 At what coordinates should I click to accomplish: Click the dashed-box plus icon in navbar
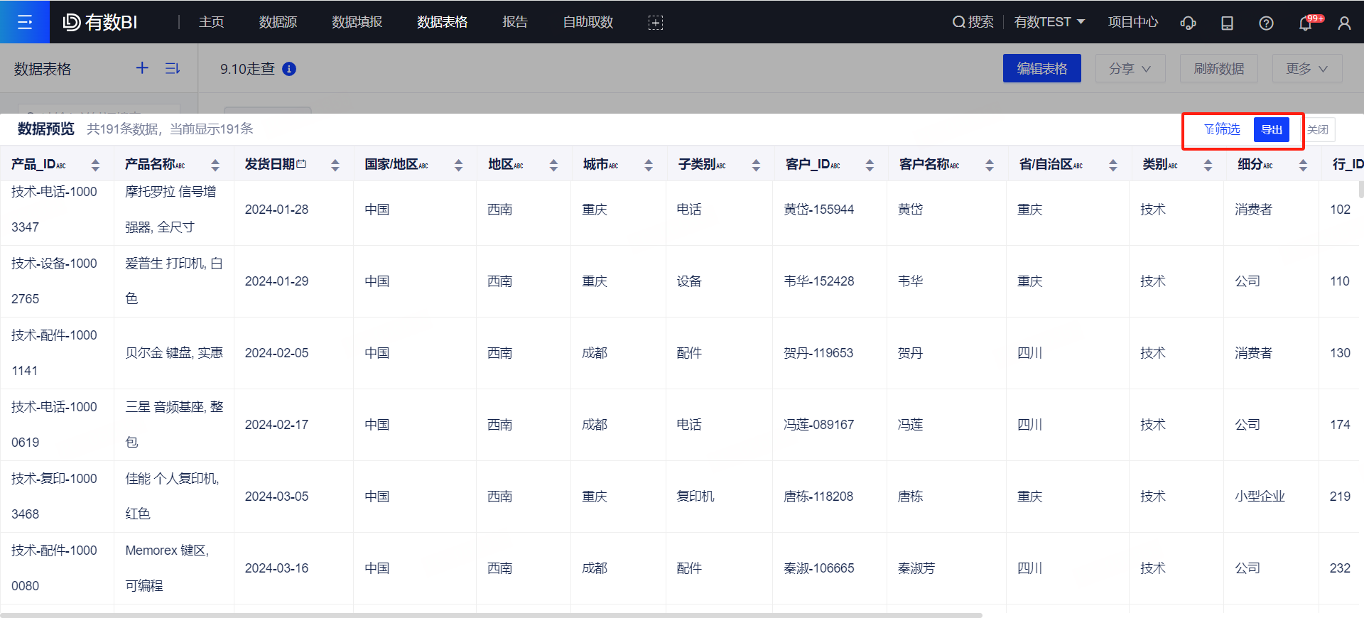pyautogui.click(x=655, y=23)
